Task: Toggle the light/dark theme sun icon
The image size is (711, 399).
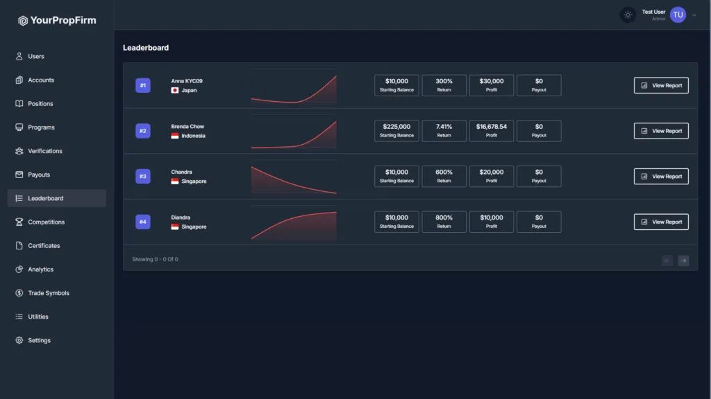Action: click(628, 15)
